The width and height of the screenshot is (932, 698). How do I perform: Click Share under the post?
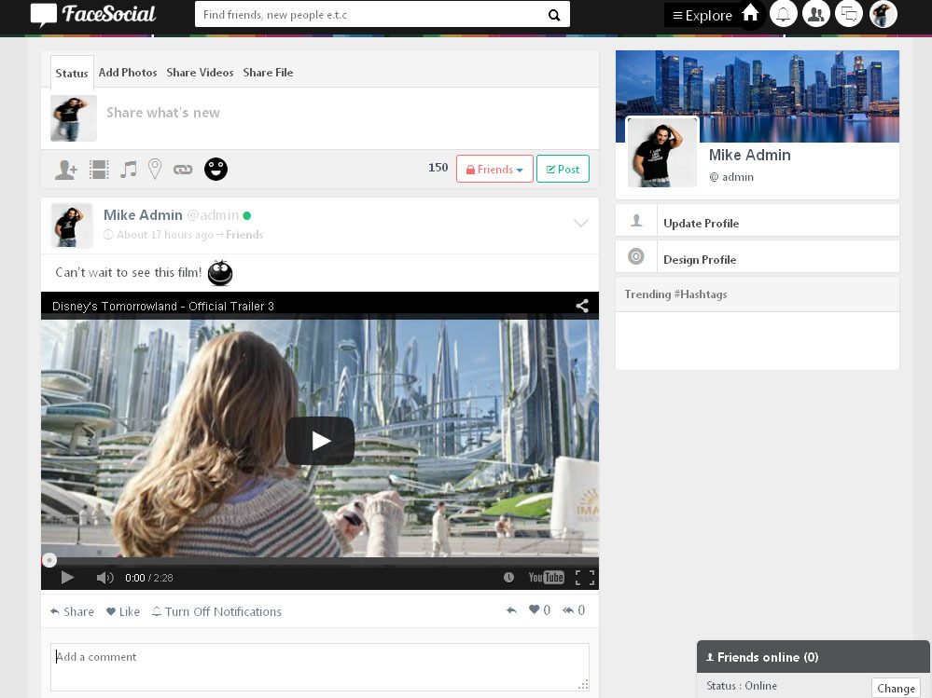coord(72,611)
